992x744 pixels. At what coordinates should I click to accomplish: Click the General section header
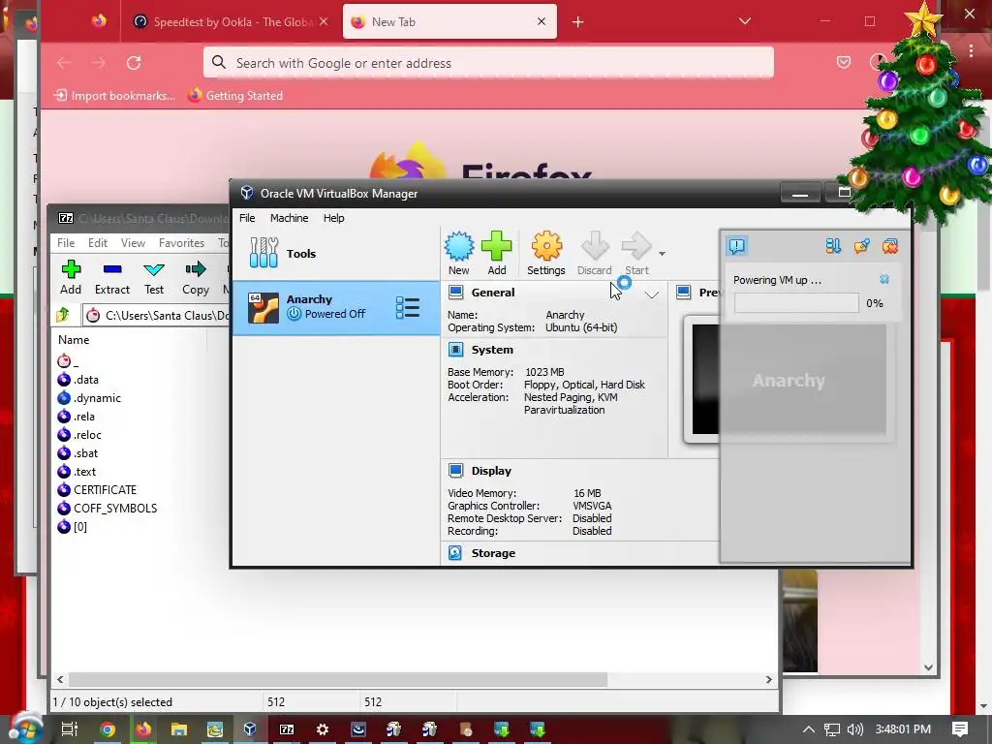493,293
